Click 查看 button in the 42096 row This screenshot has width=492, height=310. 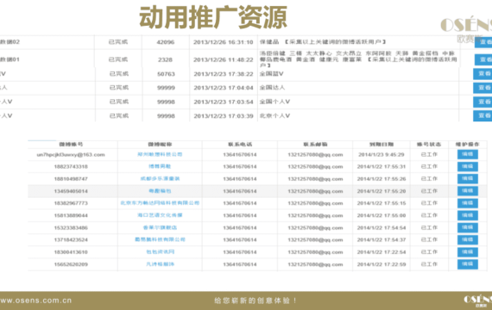click(483, 42)
